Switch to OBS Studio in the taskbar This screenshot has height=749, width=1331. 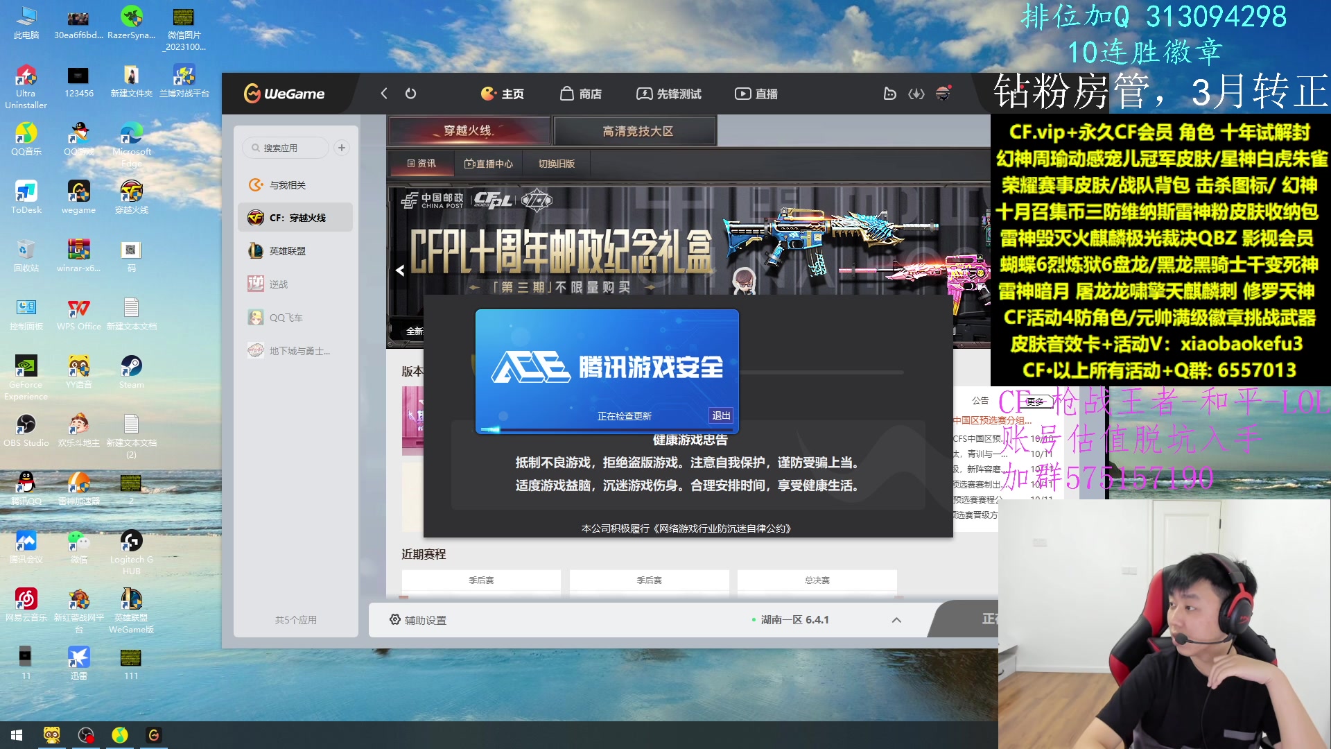coord(86,735)
